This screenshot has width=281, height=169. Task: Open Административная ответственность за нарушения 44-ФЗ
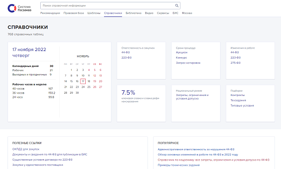coord(196,149)
